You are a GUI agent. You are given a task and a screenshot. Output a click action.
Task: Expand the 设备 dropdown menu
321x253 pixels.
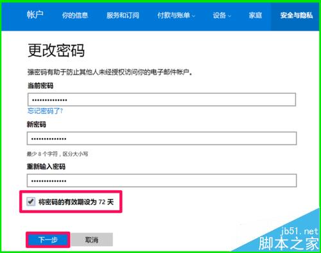(x=222, y=15)
